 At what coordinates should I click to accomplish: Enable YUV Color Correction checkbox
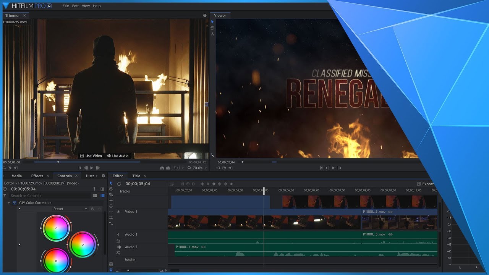(15, 203)
